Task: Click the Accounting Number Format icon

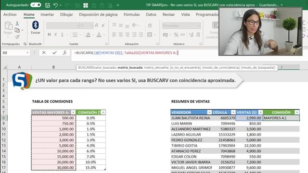Action: 166,35
